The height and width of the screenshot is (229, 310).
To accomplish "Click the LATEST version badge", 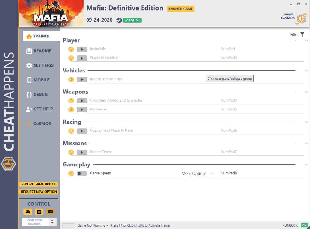I will 132,20.
